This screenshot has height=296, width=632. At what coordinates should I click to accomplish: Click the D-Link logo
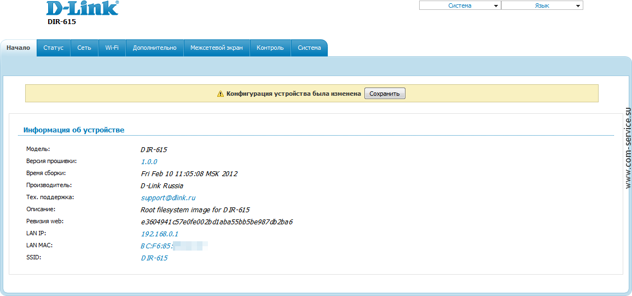click(x=83, y=8)
